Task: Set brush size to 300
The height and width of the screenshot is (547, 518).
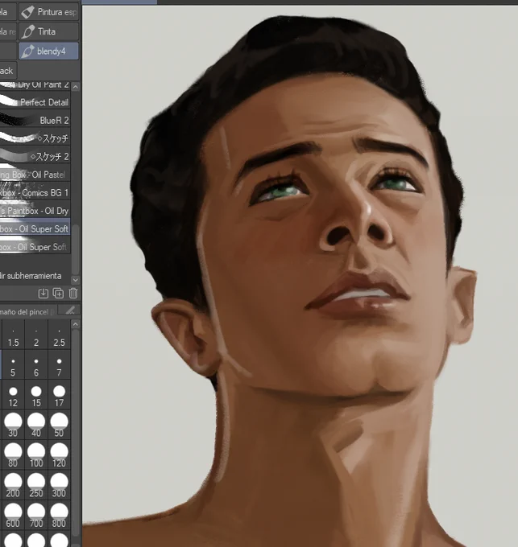Action: coord(59,485)
